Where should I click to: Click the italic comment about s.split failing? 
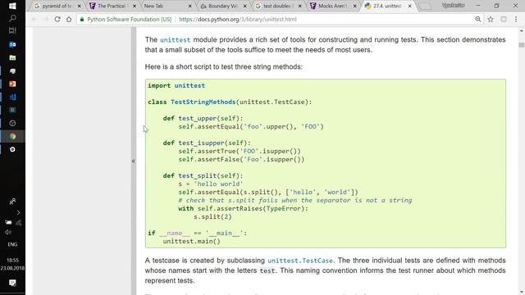tap(295, 200)
